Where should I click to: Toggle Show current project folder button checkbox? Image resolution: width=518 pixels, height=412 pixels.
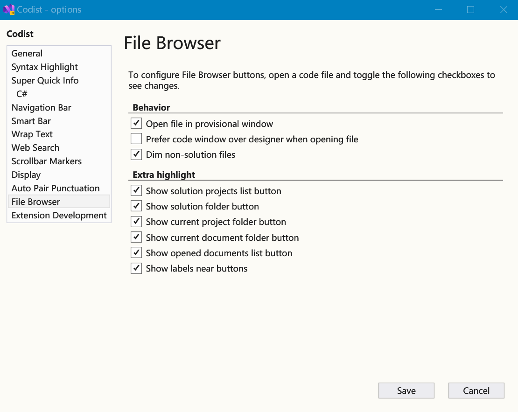coord(136,221)
